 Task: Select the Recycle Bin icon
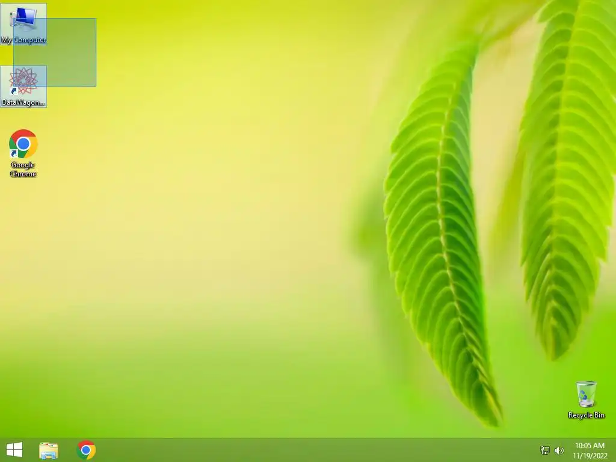click(586, 399)
